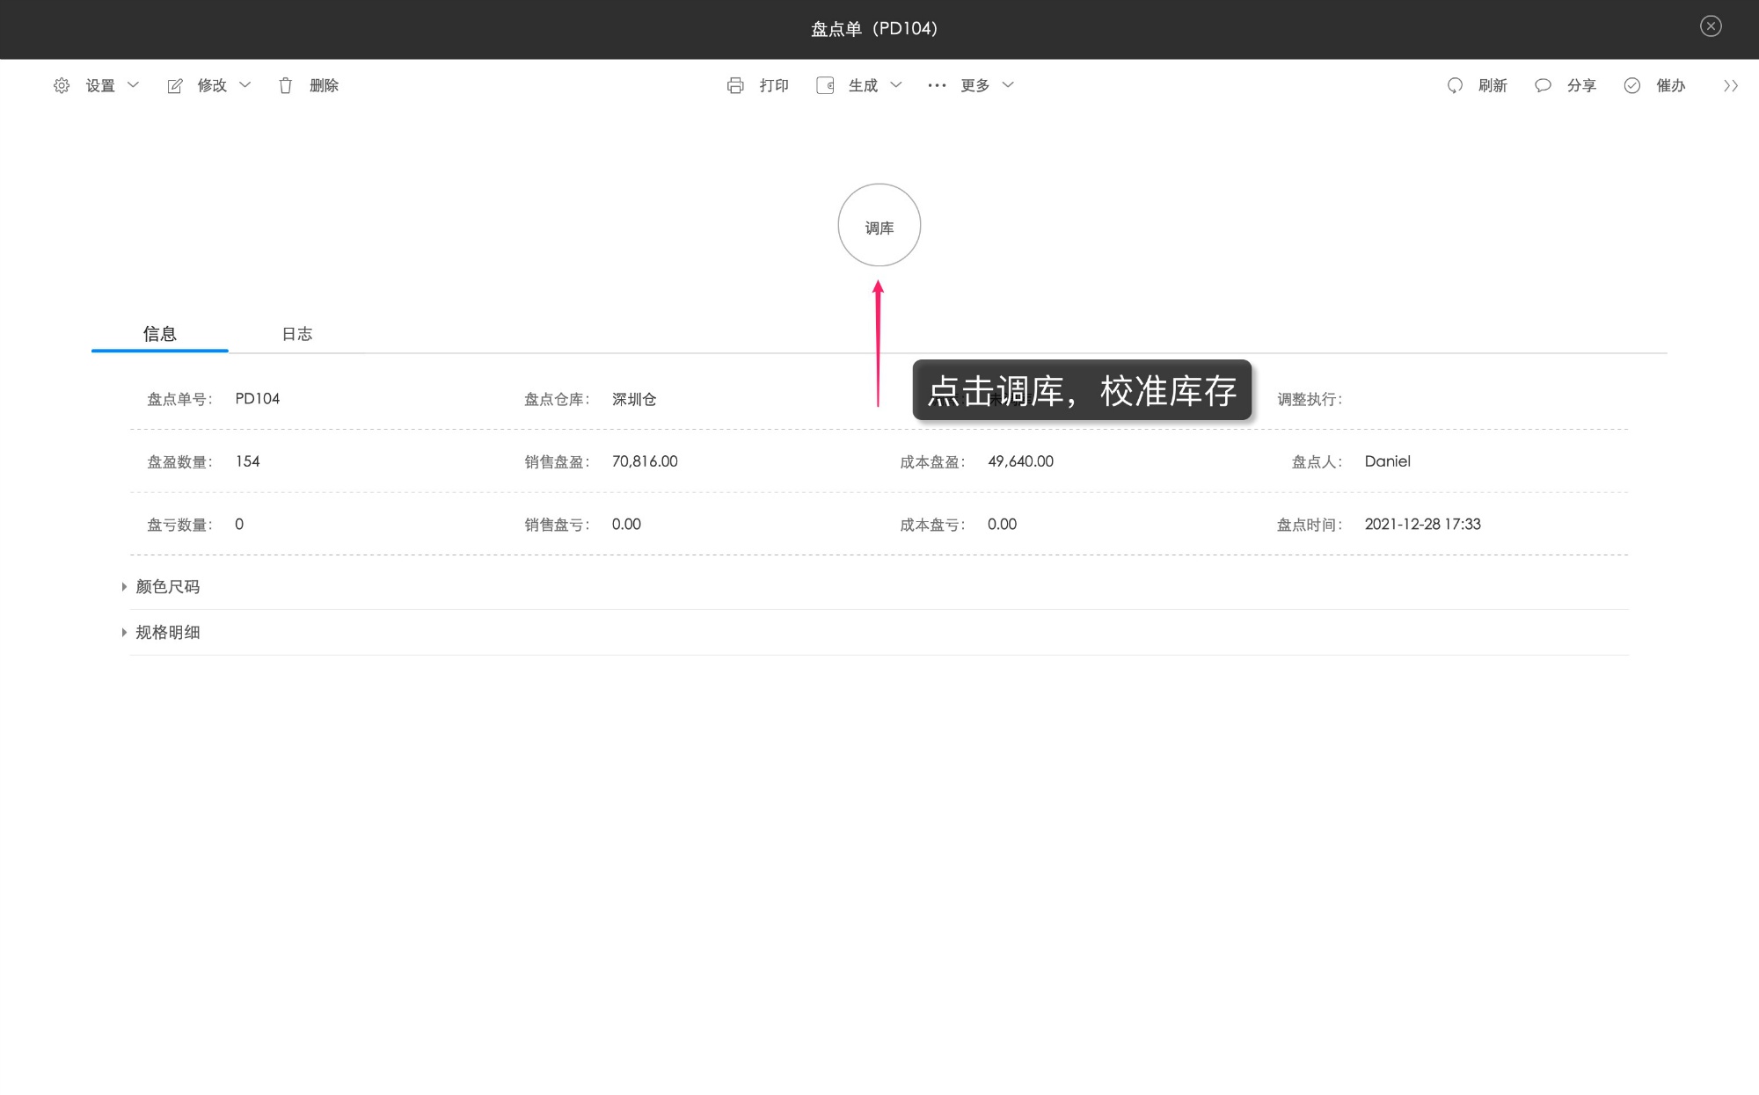Expand the 修改 dropdown chevron
The height and width of the screenshot is (1095, 1759).
click(245, 85)
